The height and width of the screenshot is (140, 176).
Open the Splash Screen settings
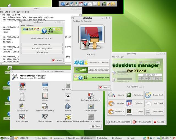click(90, 106)
